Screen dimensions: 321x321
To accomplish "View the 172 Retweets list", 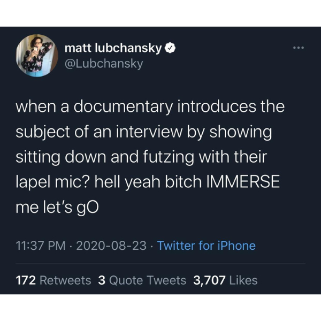I will tap(53, 280).
